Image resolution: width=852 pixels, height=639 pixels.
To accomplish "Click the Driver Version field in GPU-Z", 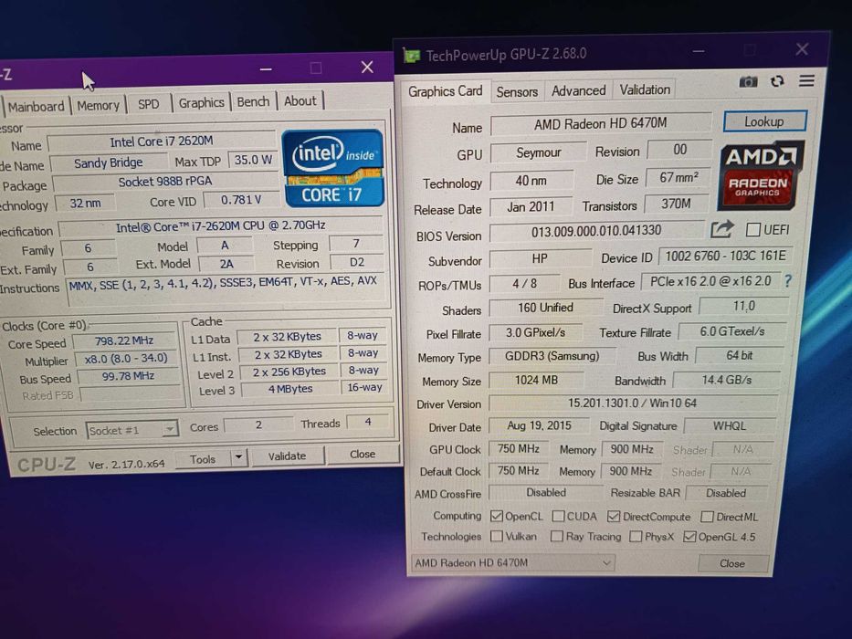I will 632,403.
